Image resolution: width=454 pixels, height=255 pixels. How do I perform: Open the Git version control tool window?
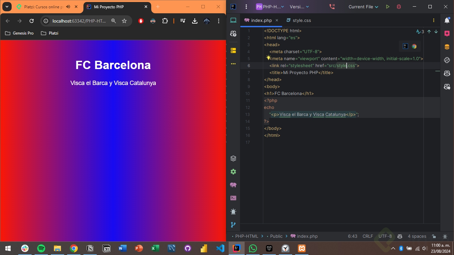233,225
